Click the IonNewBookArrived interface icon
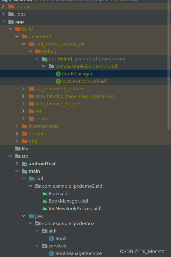The height and width of the screenshot is (257, 171). pyautogui.click(x=58, y=81)
